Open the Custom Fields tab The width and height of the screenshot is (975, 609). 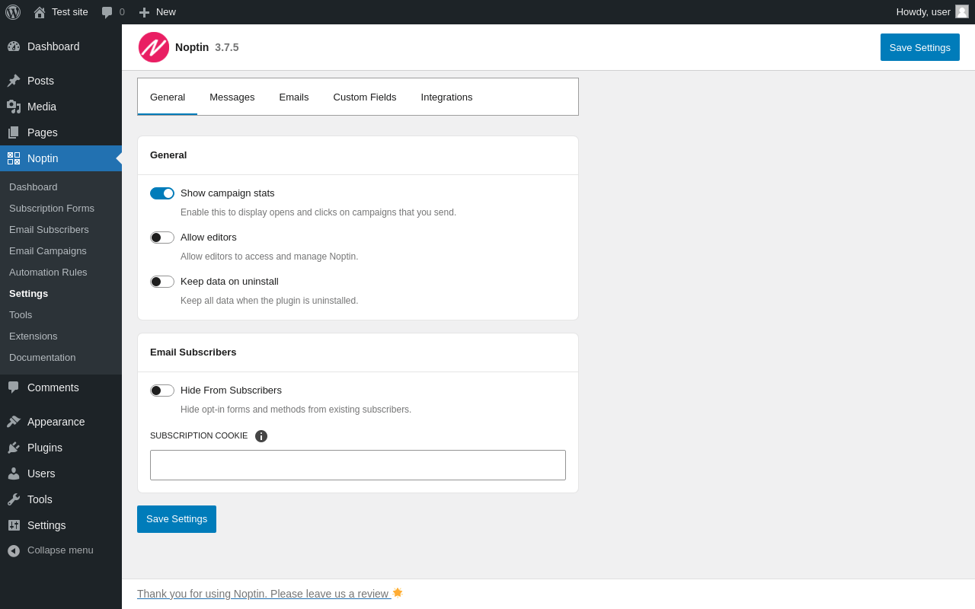pos(365,97)
